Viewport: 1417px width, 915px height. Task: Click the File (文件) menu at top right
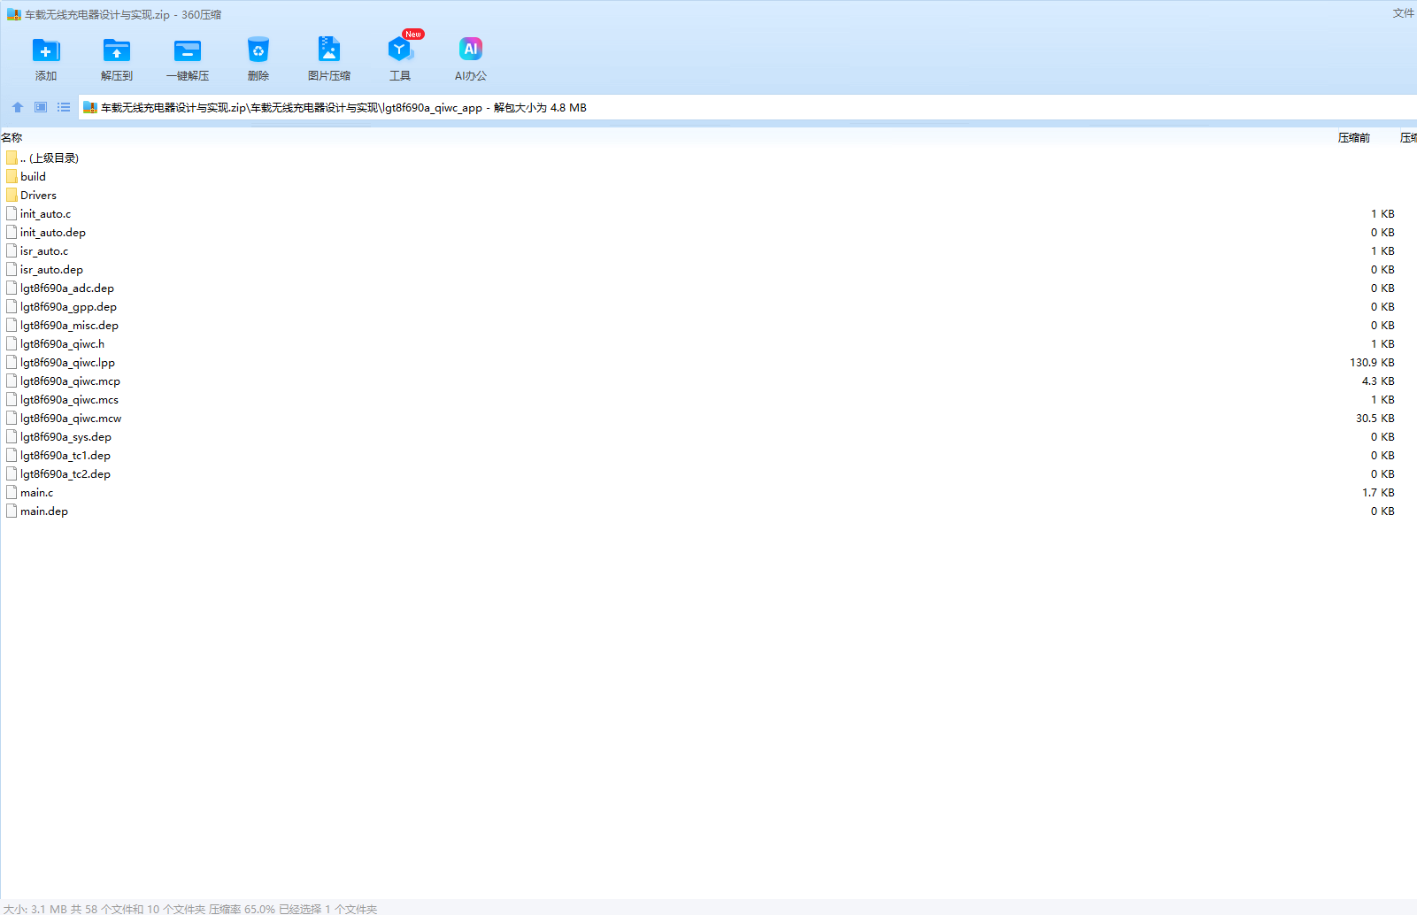(x=1403, y=13)
